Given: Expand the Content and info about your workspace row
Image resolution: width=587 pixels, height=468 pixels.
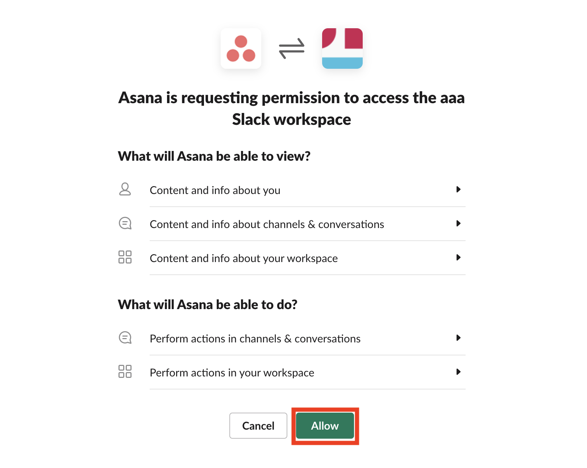Looking at the screenshot, I should 459,258.
